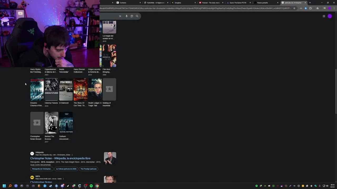
Task: Open Heath Ledger: A Tragic Tale poster
Action: point(95,90)
